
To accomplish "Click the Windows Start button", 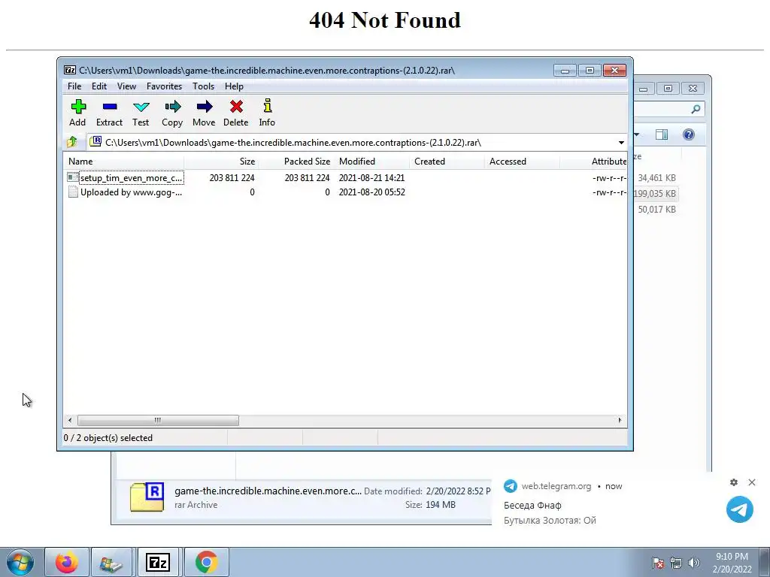I will [x=20, y=562].
